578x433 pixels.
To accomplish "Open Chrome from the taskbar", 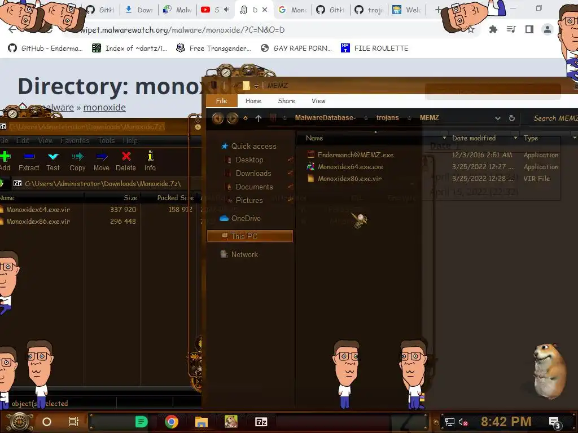I will (x=172, y=422).
